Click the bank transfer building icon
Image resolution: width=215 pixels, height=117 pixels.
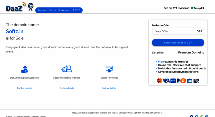(189, 81)
